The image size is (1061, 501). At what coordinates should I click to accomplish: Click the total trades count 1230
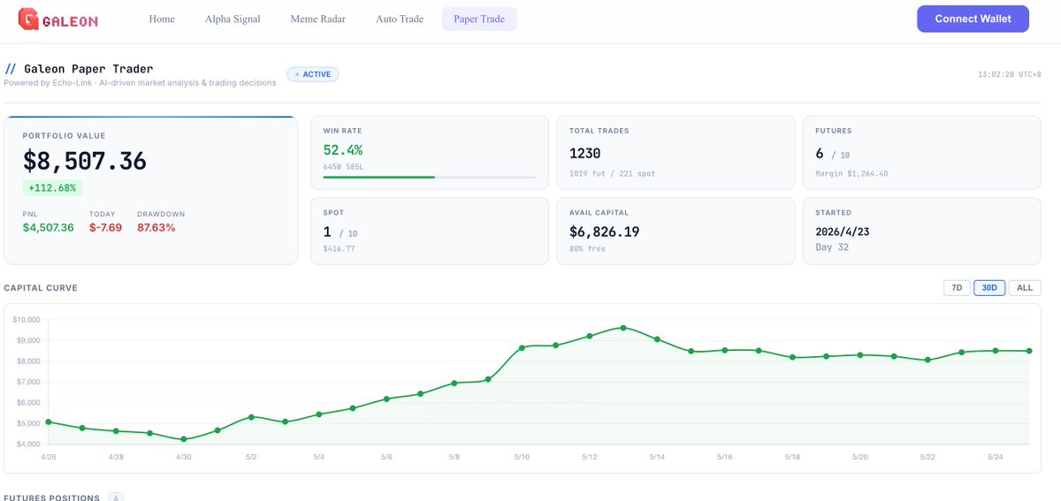[585, 154]
